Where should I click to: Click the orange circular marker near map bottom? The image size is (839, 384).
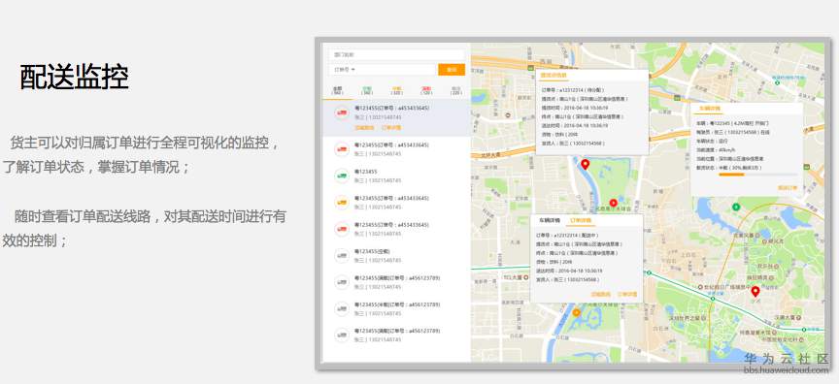click(576, 312)
